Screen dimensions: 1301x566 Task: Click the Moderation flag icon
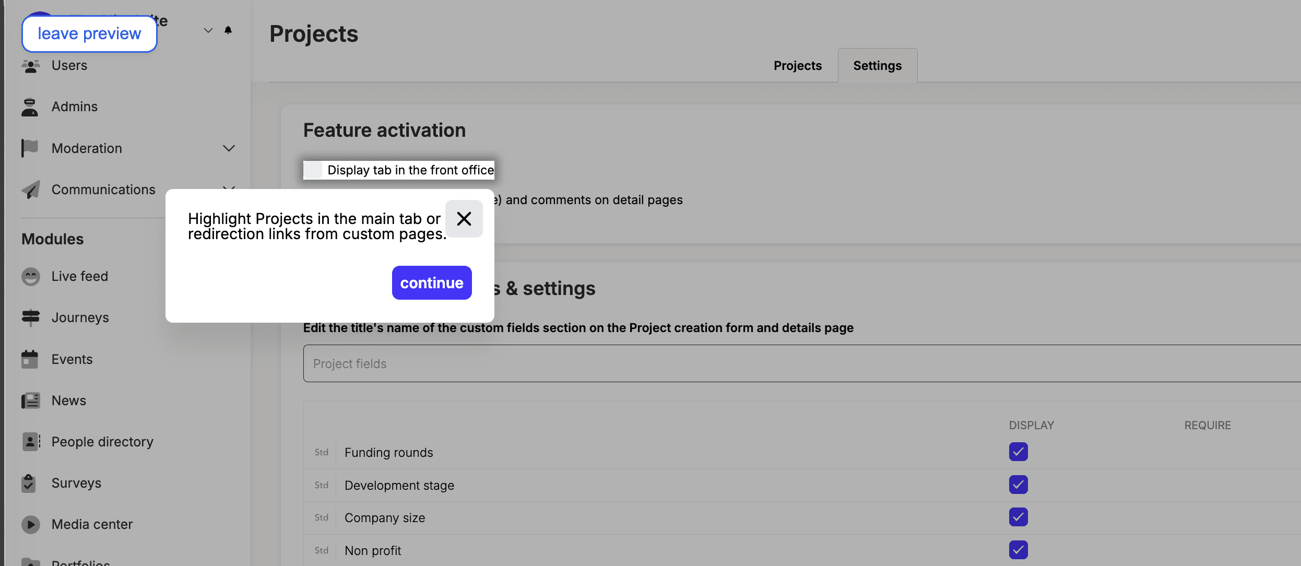30,148
